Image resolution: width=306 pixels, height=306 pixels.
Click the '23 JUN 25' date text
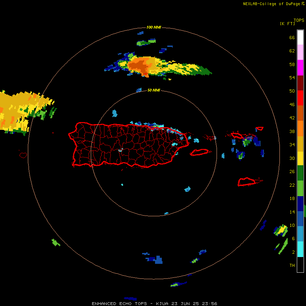point(185,304)
